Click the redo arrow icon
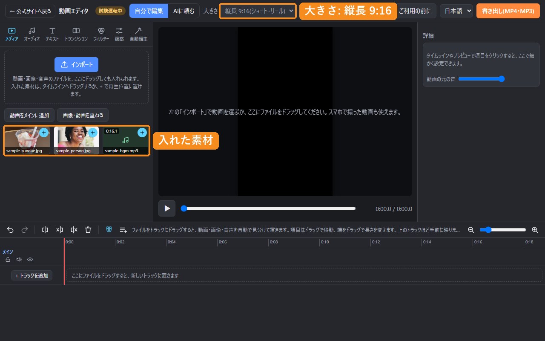Screen dimensions: 545x341 [25, 230]
